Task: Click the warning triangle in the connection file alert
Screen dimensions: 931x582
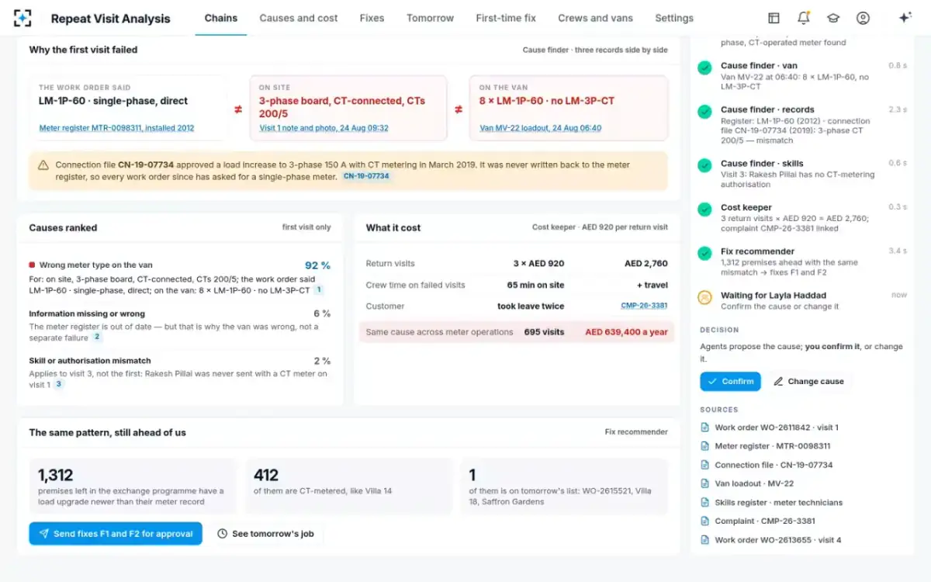Action: click(44, 165)
